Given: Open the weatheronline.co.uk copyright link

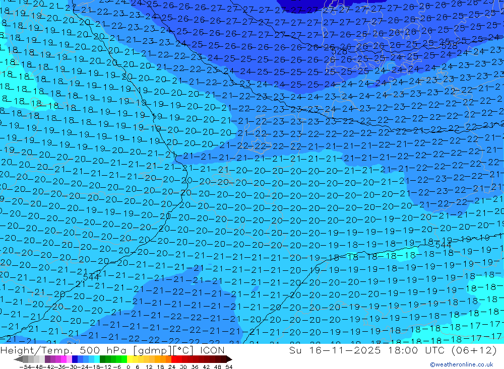Looking at the screenshot, I should click(462, 364).
